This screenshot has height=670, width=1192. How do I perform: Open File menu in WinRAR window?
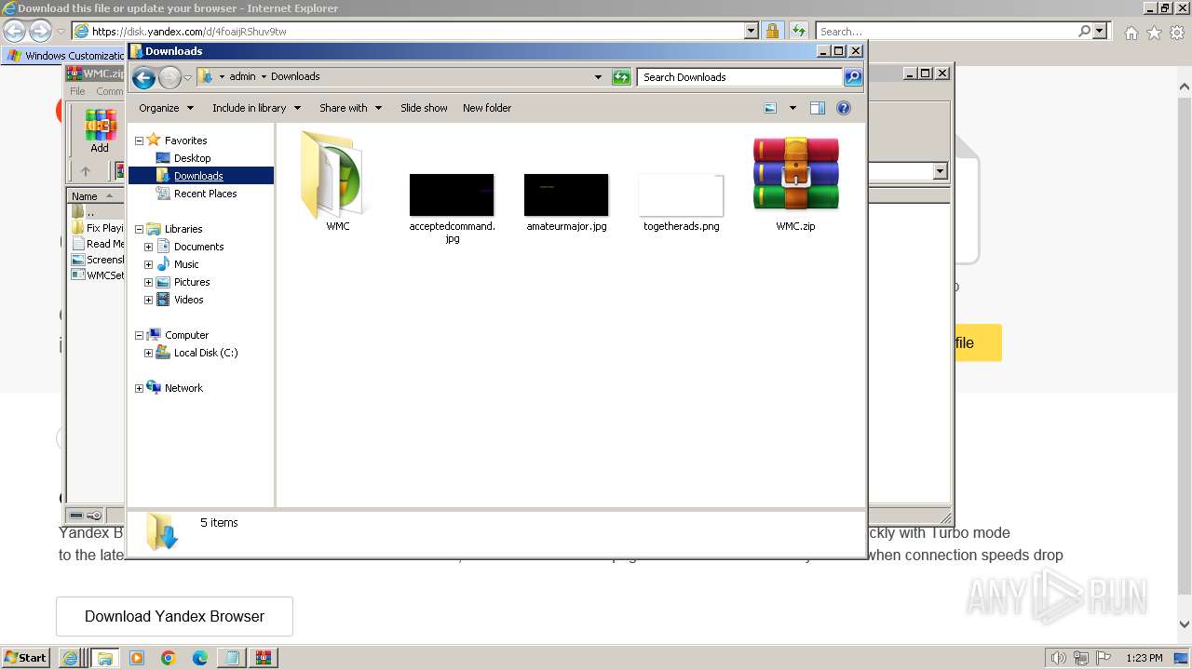coord(77,91)
